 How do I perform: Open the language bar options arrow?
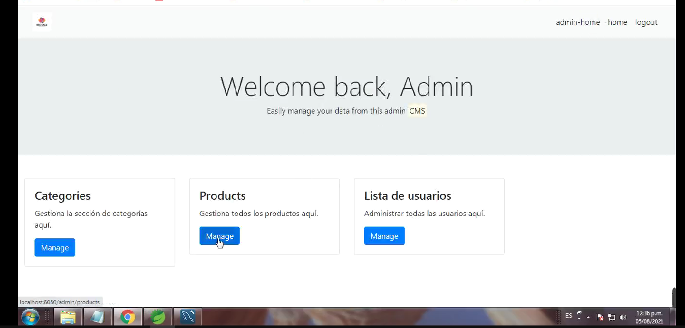579,319
